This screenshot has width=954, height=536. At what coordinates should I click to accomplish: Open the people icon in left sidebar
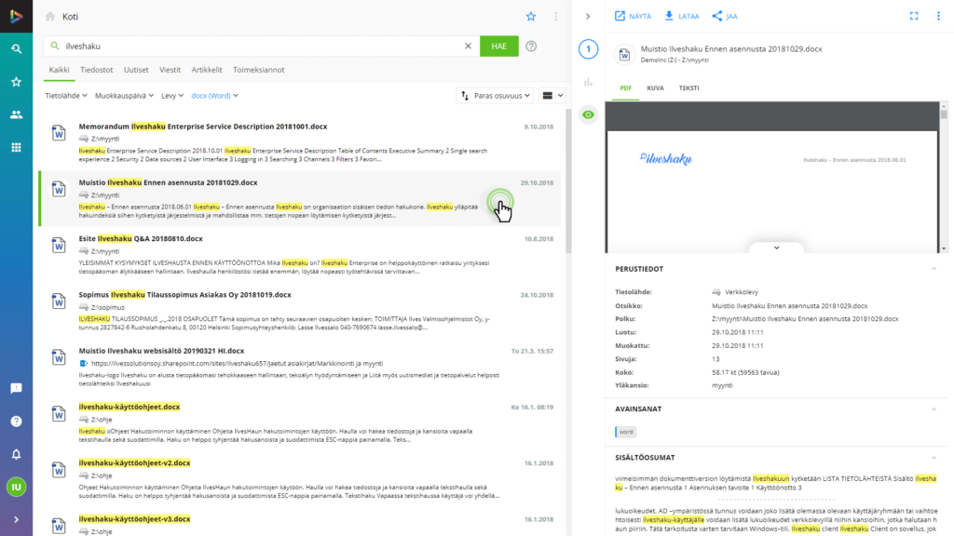[17, 114]
